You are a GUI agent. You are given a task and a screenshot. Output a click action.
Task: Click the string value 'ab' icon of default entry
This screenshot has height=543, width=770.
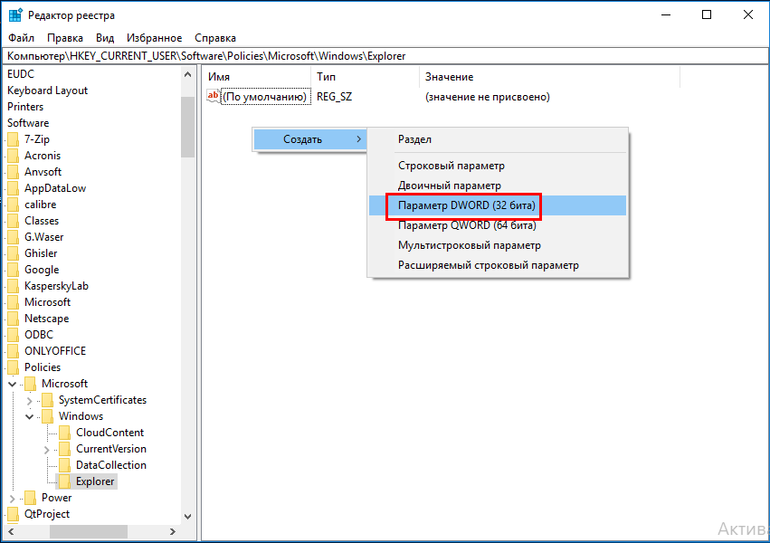(x=214, y=96)
